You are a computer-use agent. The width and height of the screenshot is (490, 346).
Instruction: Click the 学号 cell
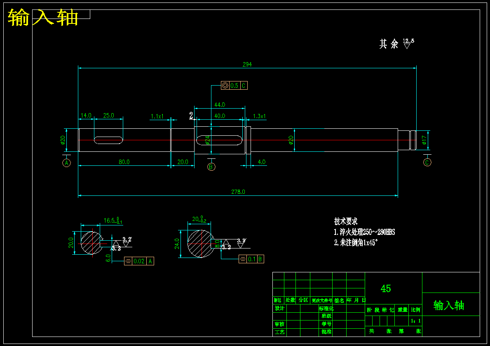[326, 324]
